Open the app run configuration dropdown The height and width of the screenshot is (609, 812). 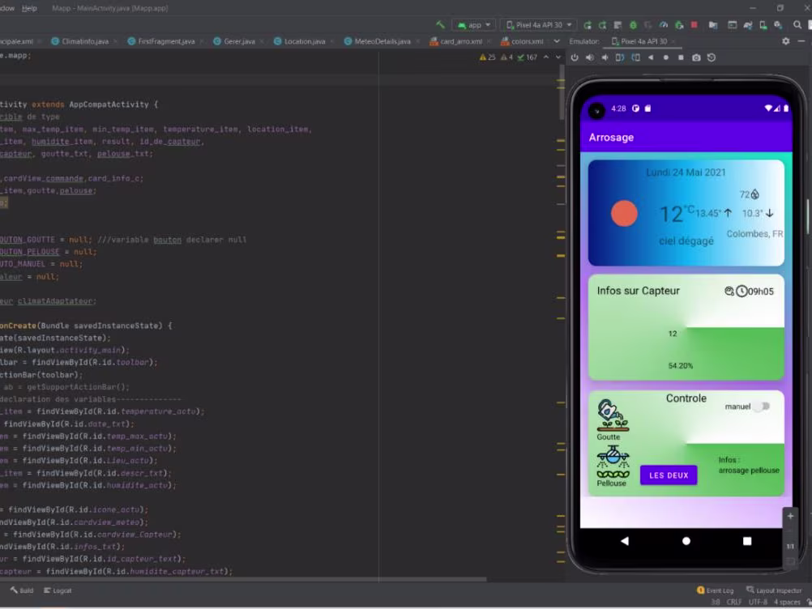474,25
